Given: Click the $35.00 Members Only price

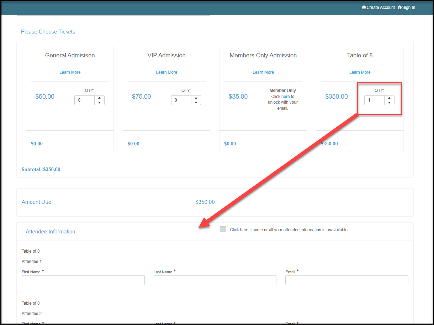Looking at the screenshot, I should tap(238, 97).
